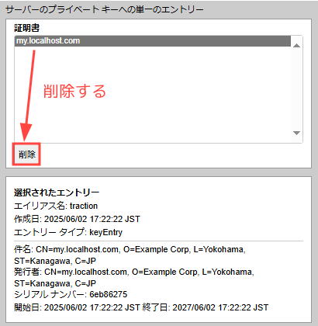The height and width of the screenshot is (326, 318).
Task: Click the red 削除する annotation text
Action: point(74,91)
